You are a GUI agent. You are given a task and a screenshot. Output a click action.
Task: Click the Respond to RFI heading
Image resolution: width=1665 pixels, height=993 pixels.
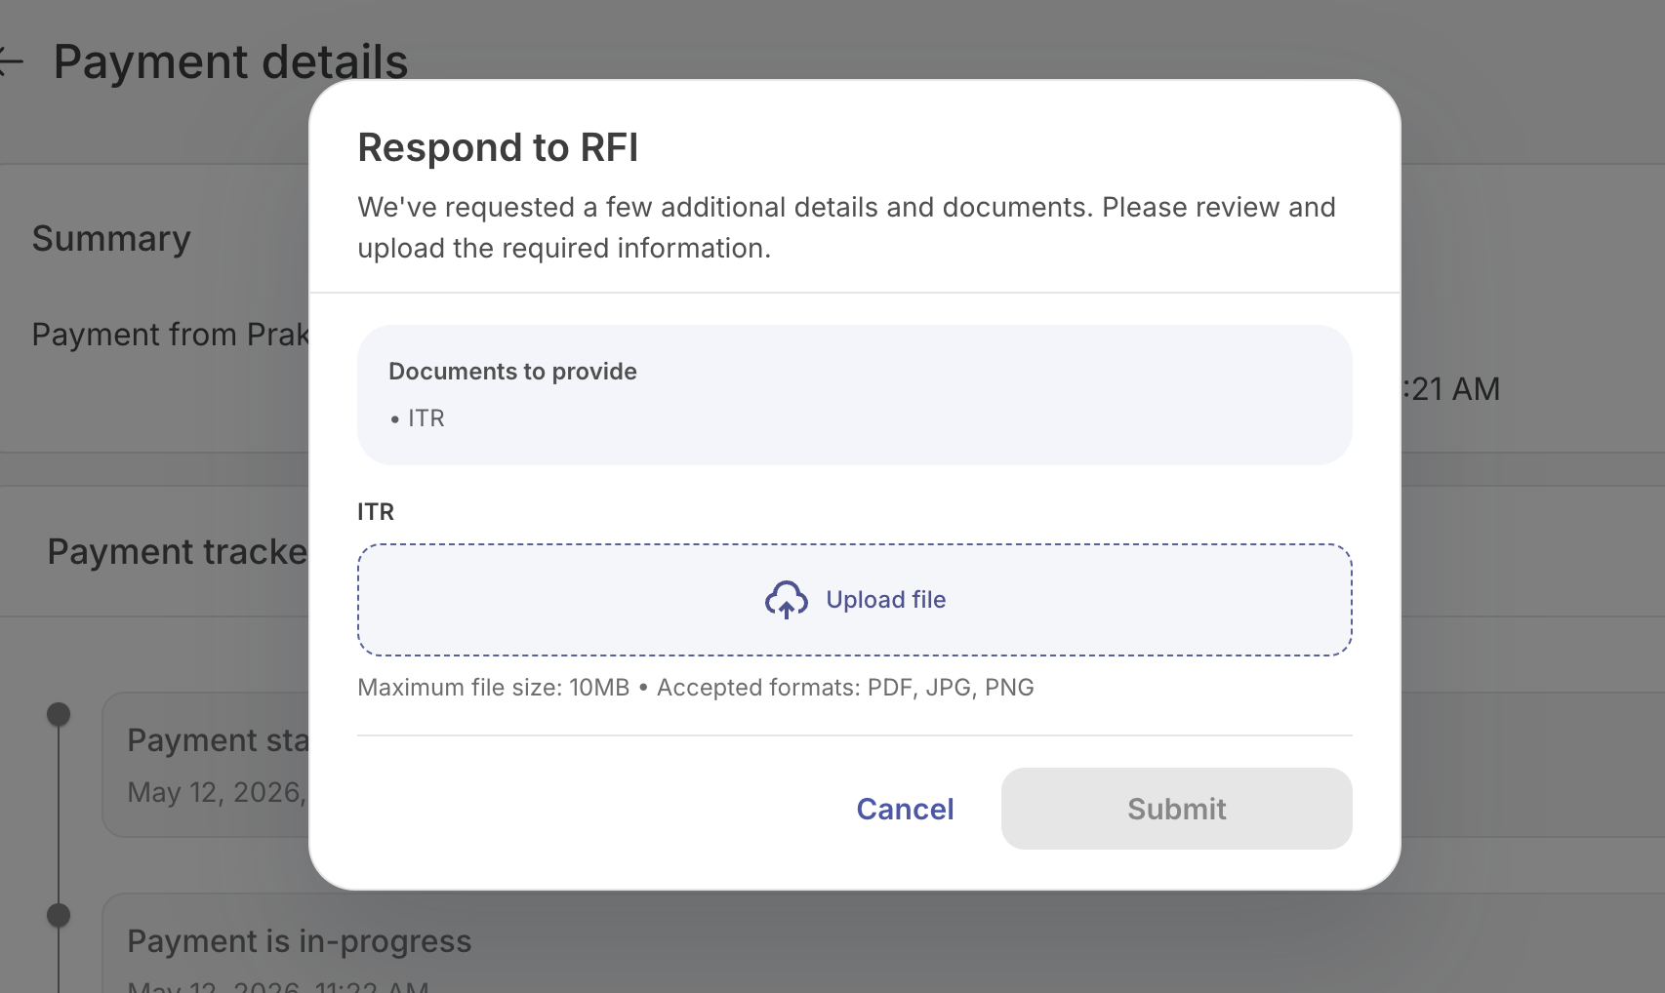pos(498,147)
